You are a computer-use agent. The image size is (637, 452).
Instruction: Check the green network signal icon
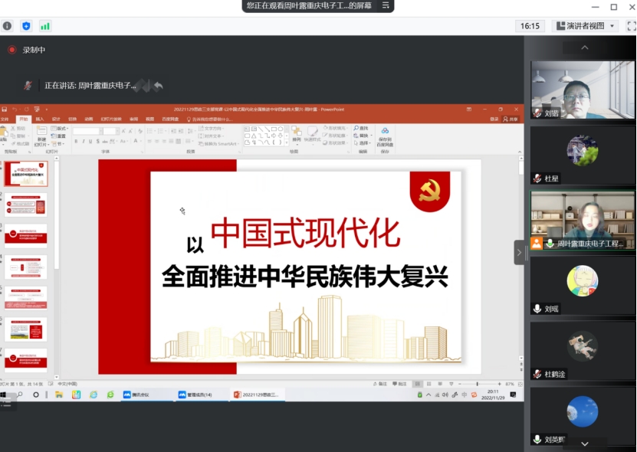[x=45, y=26]
